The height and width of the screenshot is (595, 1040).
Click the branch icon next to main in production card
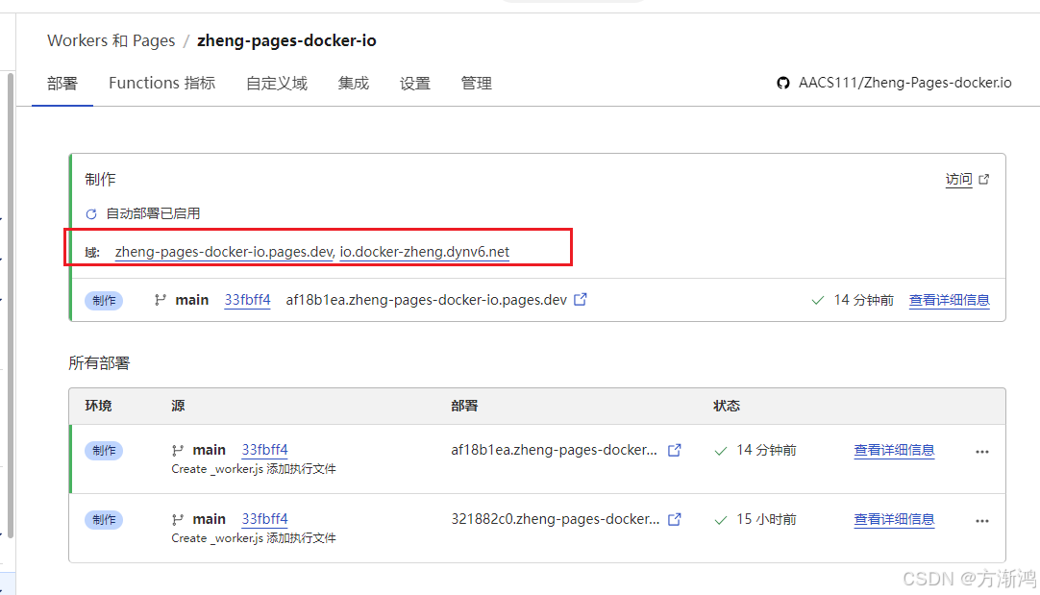point(160,300)
